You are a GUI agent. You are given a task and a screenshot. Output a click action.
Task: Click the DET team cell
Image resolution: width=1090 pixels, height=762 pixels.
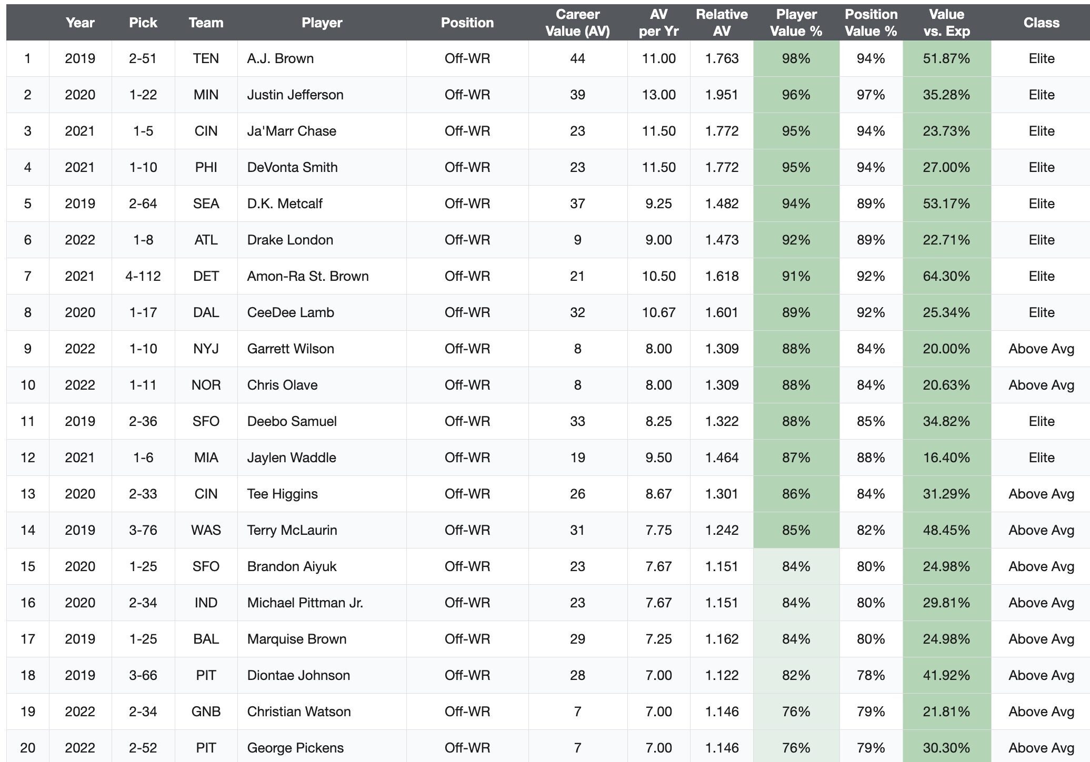(x=206, y=276)
